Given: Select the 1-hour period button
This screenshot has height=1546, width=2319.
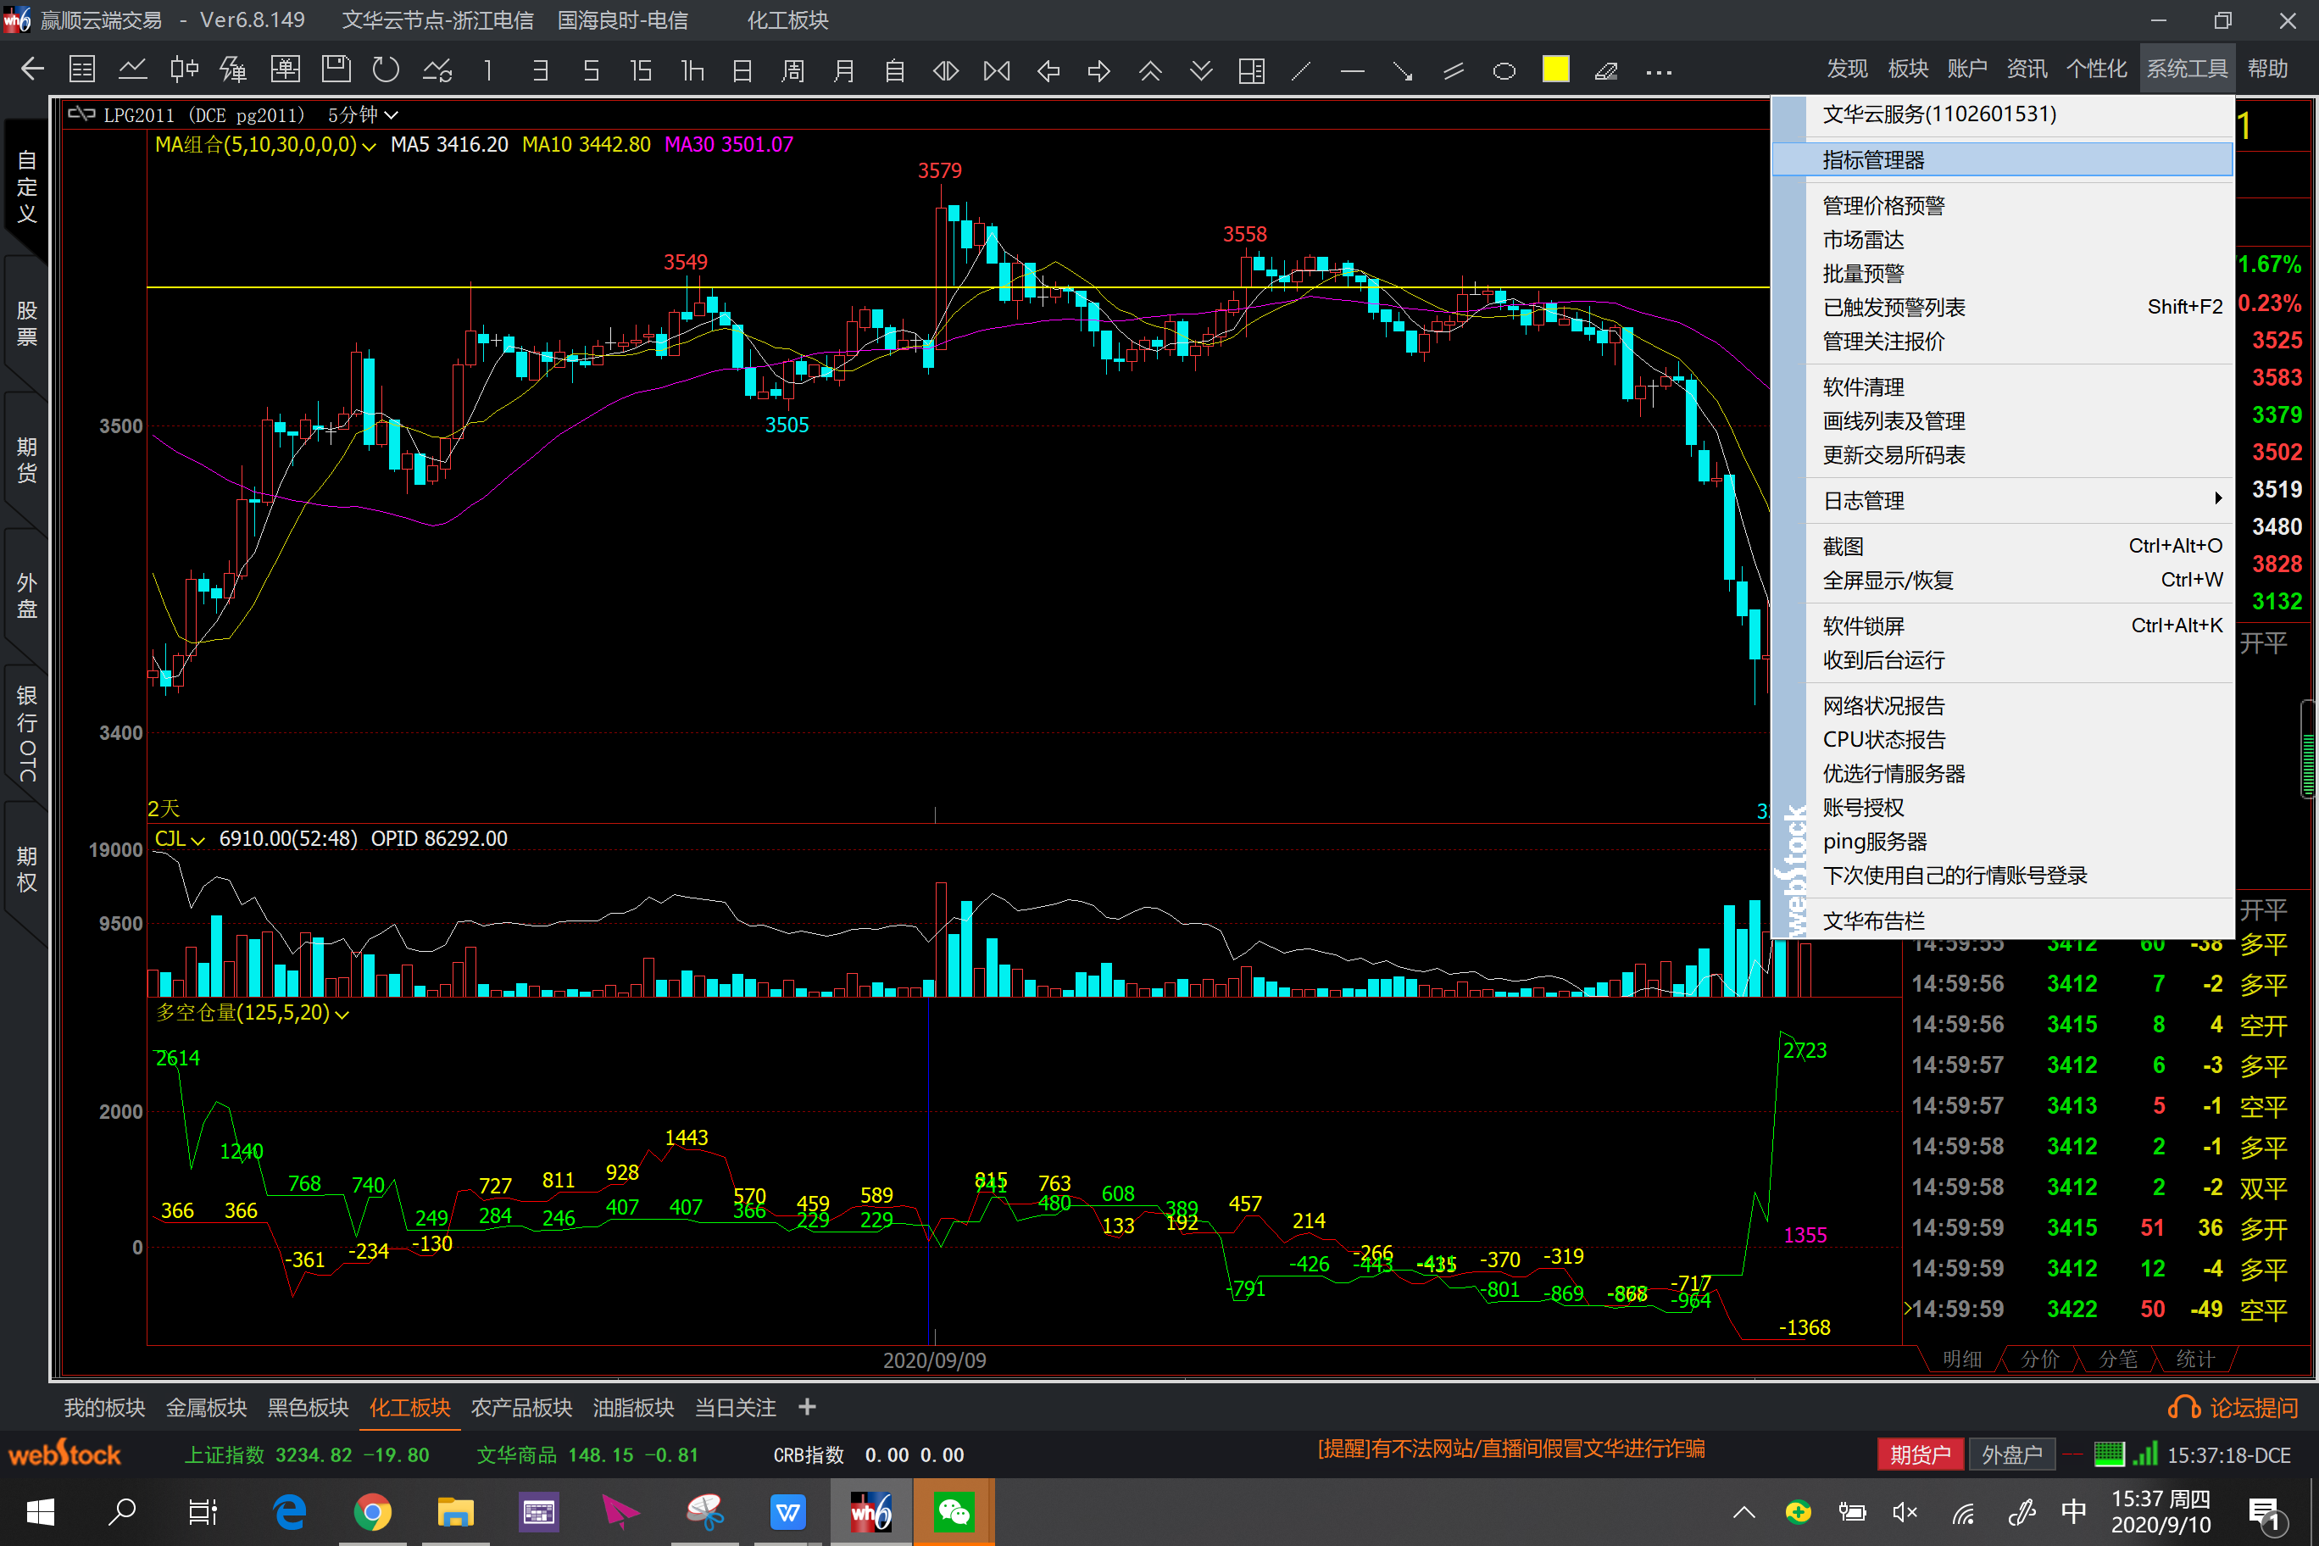Looking at the screenshot, I should pos(692,70).
